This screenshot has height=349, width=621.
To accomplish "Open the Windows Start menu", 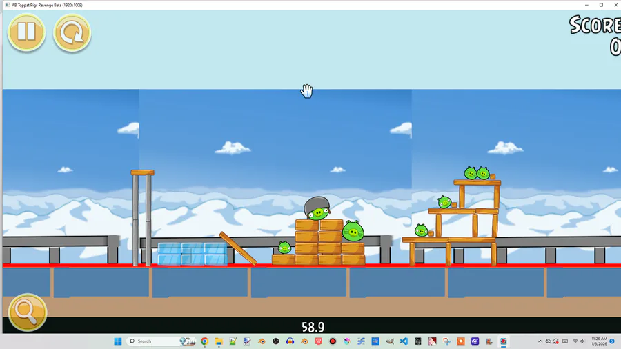I will (x=117, y=341).
